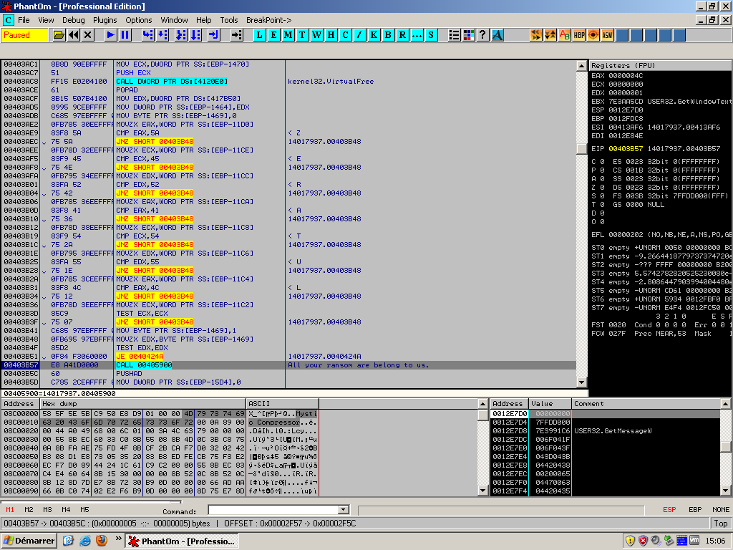Click the Restart program rewind icon
Viewport: 733px width, 550px height.
(74, 35)
